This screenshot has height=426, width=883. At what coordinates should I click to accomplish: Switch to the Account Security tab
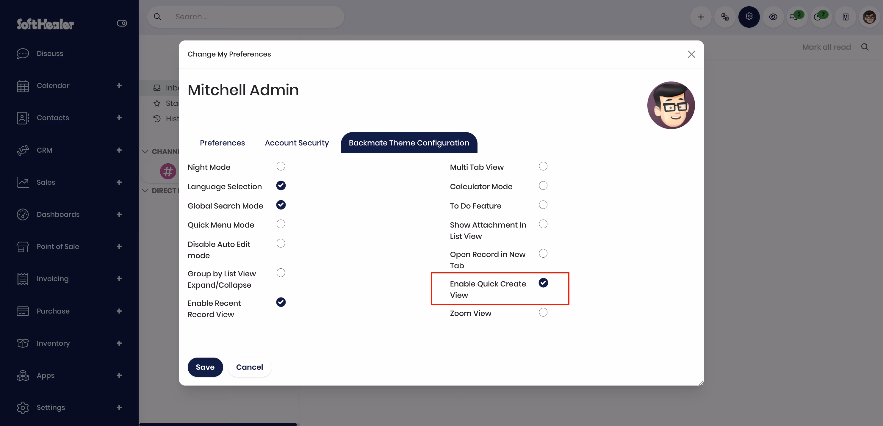297,143
